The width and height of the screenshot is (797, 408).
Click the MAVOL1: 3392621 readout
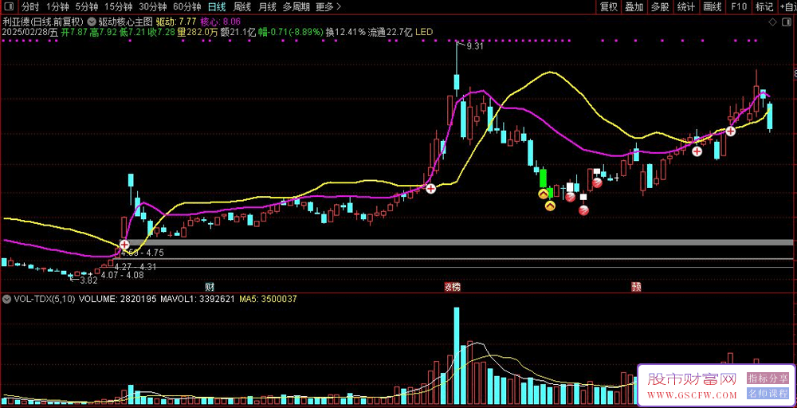[x=197, y=300]
